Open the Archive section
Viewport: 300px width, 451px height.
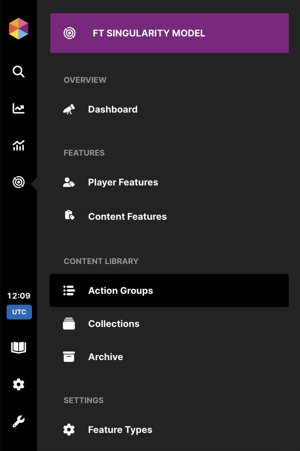[x=105, y=357]
